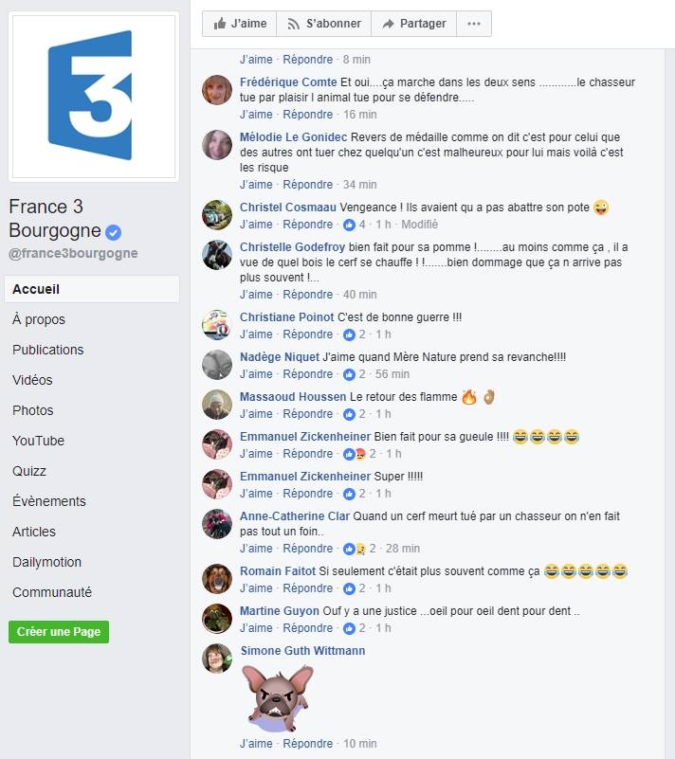The image size is (675, 759).
Task: Subscribe via the S'abonner RSS button
Action: (x=323, y=24)
